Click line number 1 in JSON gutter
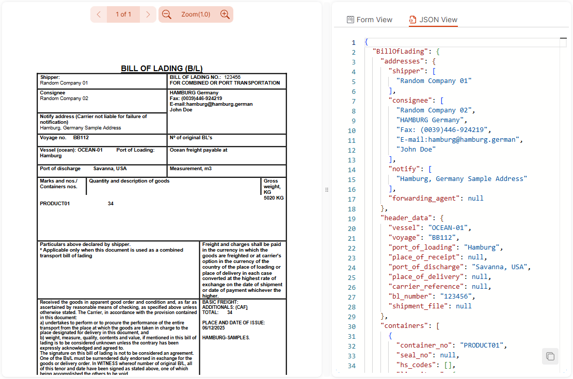Screen dimensions: 573x379 tap(354, 43)
